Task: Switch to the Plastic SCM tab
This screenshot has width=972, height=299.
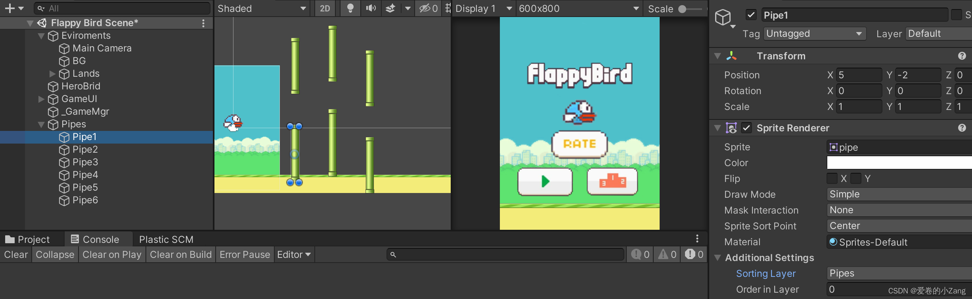Action: 166,239
